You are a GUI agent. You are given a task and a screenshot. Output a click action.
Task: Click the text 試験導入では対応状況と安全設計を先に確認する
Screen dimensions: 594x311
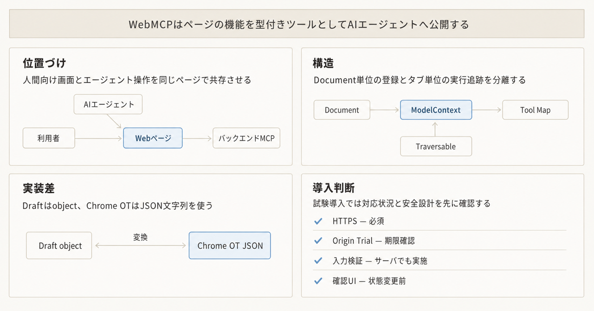coord(402,203)
